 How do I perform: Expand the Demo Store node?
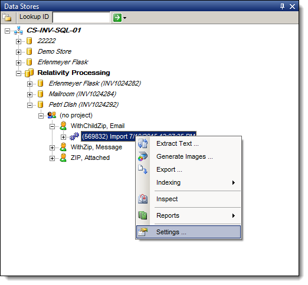tap(18, 52)
